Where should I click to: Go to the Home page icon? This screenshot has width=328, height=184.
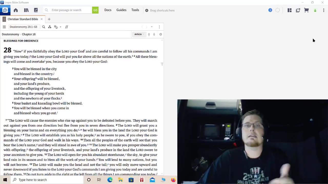pyautogui.click(x=16, y=10)
